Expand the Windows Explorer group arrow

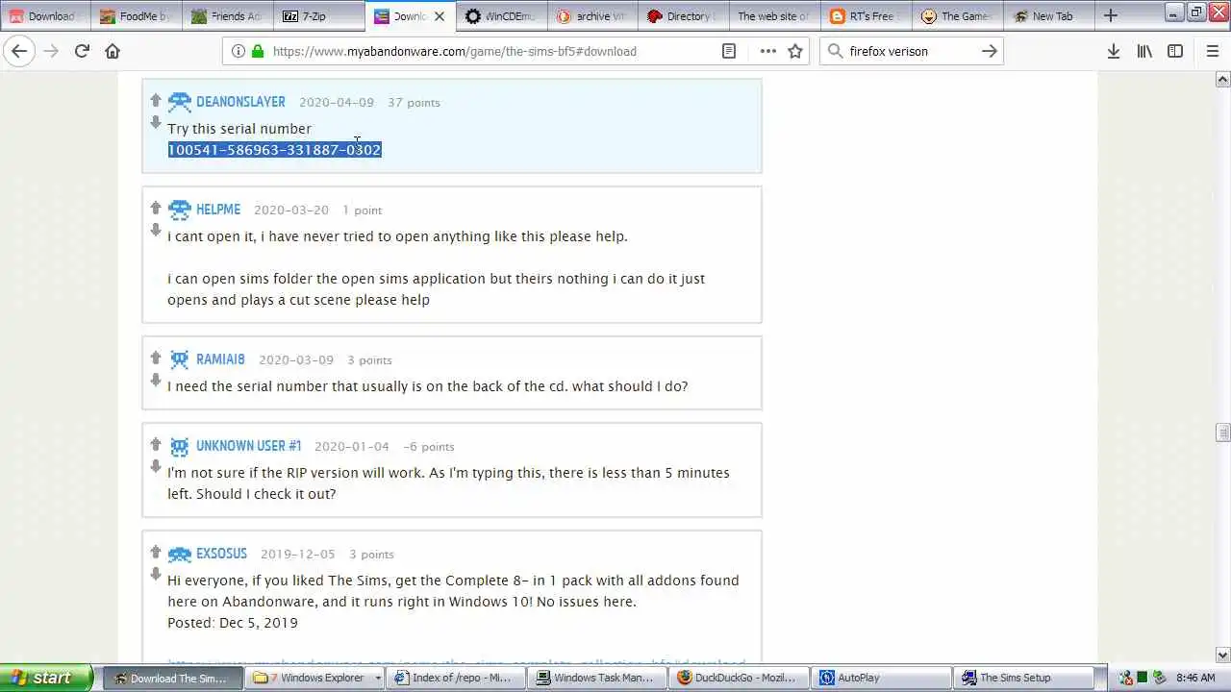click(x=378, y=678)
